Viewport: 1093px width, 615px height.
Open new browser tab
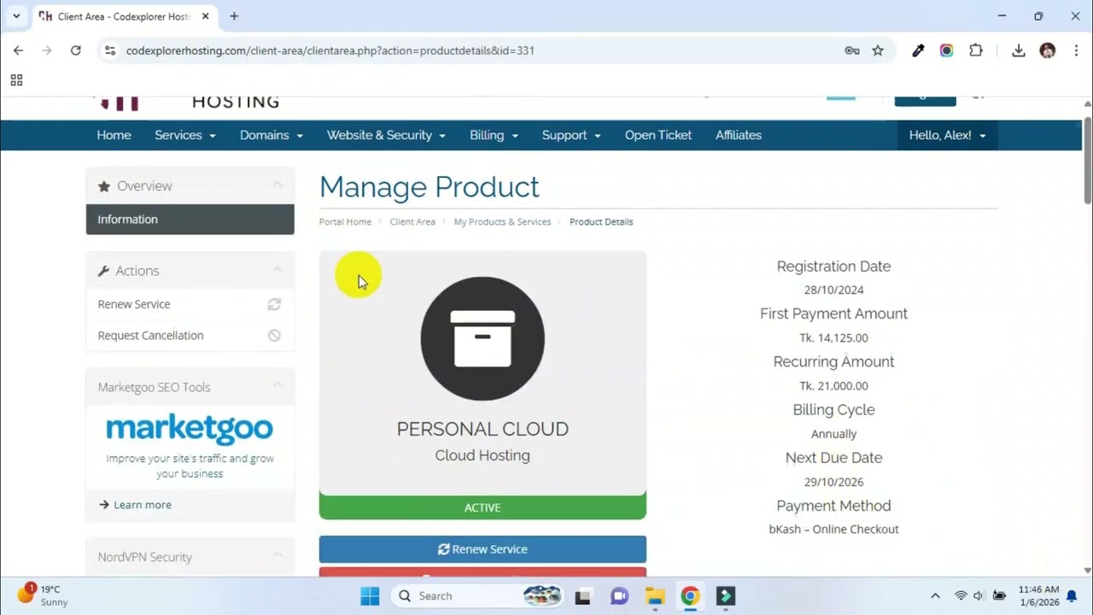[234, 16]
